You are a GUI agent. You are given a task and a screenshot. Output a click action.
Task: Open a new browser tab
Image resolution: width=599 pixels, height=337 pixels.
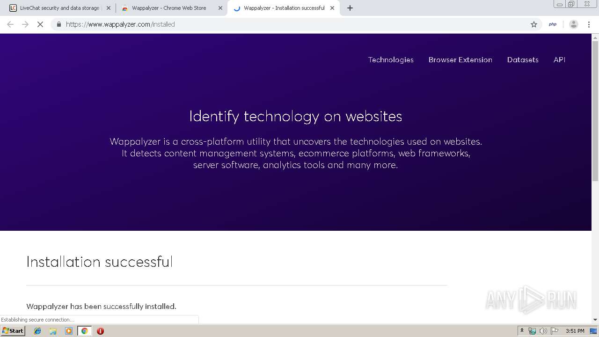pos(350,8)
